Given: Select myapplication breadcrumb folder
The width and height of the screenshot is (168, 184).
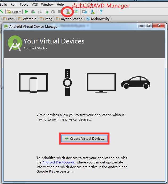Looking at the screenshot, I should 69,19.
